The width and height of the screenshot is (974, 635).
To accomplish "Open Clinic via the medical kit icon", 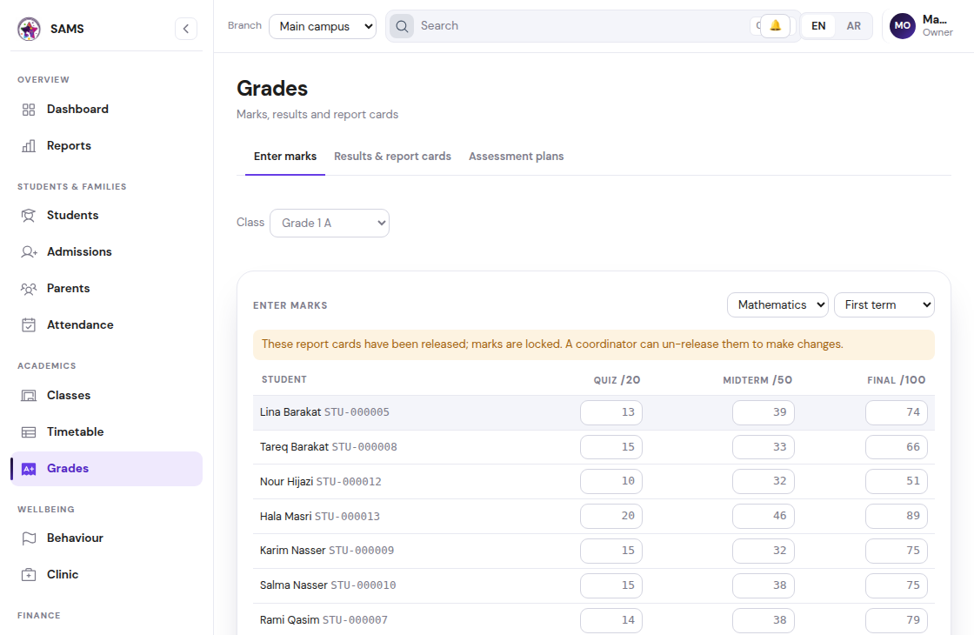I will tap(29, 575).
